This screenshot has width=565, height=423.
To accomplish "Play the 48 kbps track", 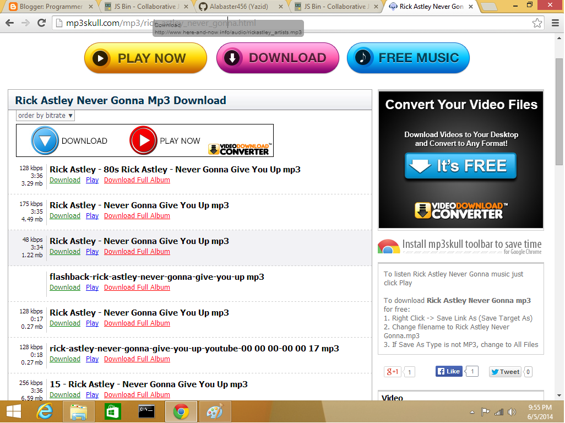I will coord(93,252).
